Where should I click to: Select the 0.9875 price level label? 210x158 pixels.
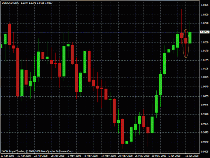point(205,132)
